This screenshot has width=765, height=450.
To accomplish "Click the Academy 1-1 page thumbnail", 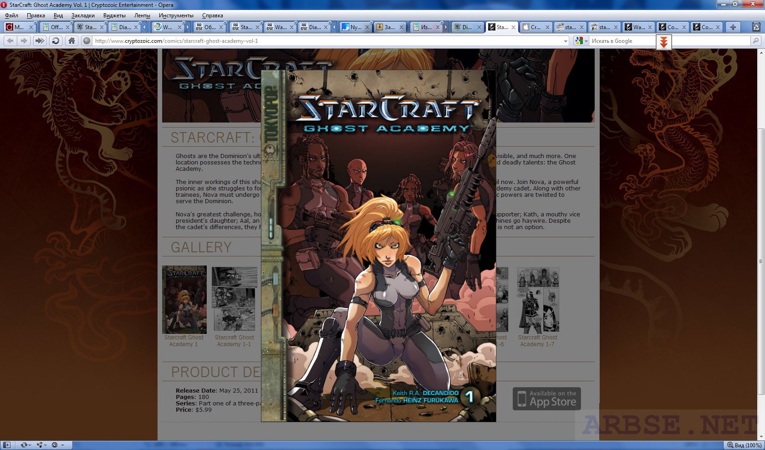I will coord(235,299).
